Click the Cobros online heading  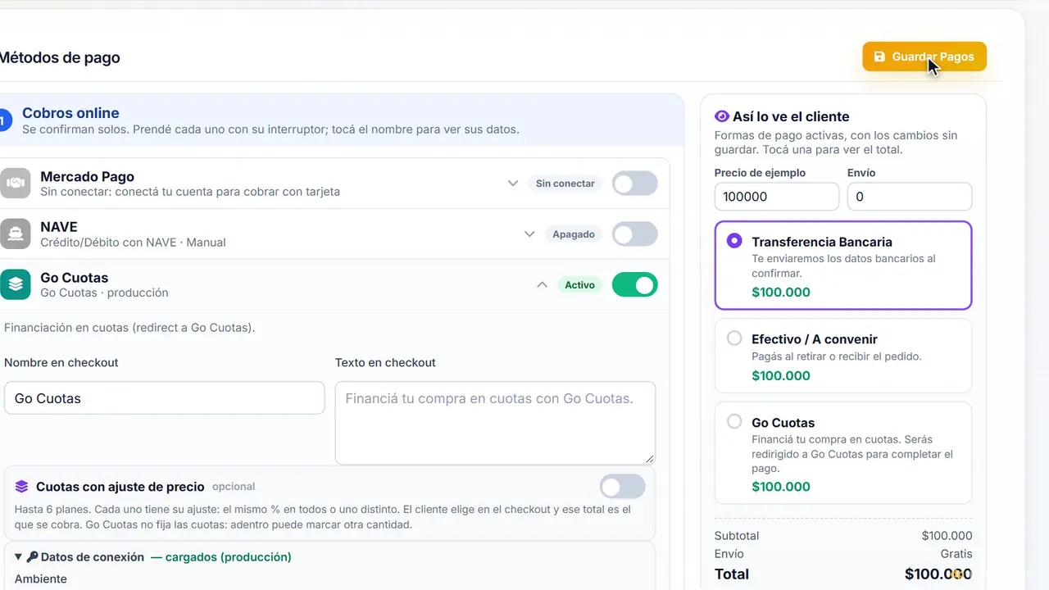(x=70, y=113)
